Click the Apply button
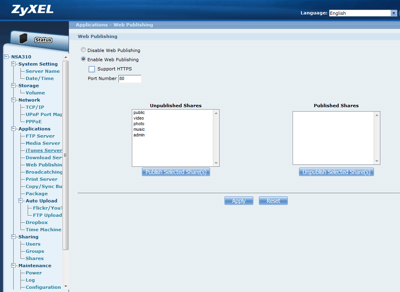The height and width of the screenshot is (292, 400). pos(239,201)
